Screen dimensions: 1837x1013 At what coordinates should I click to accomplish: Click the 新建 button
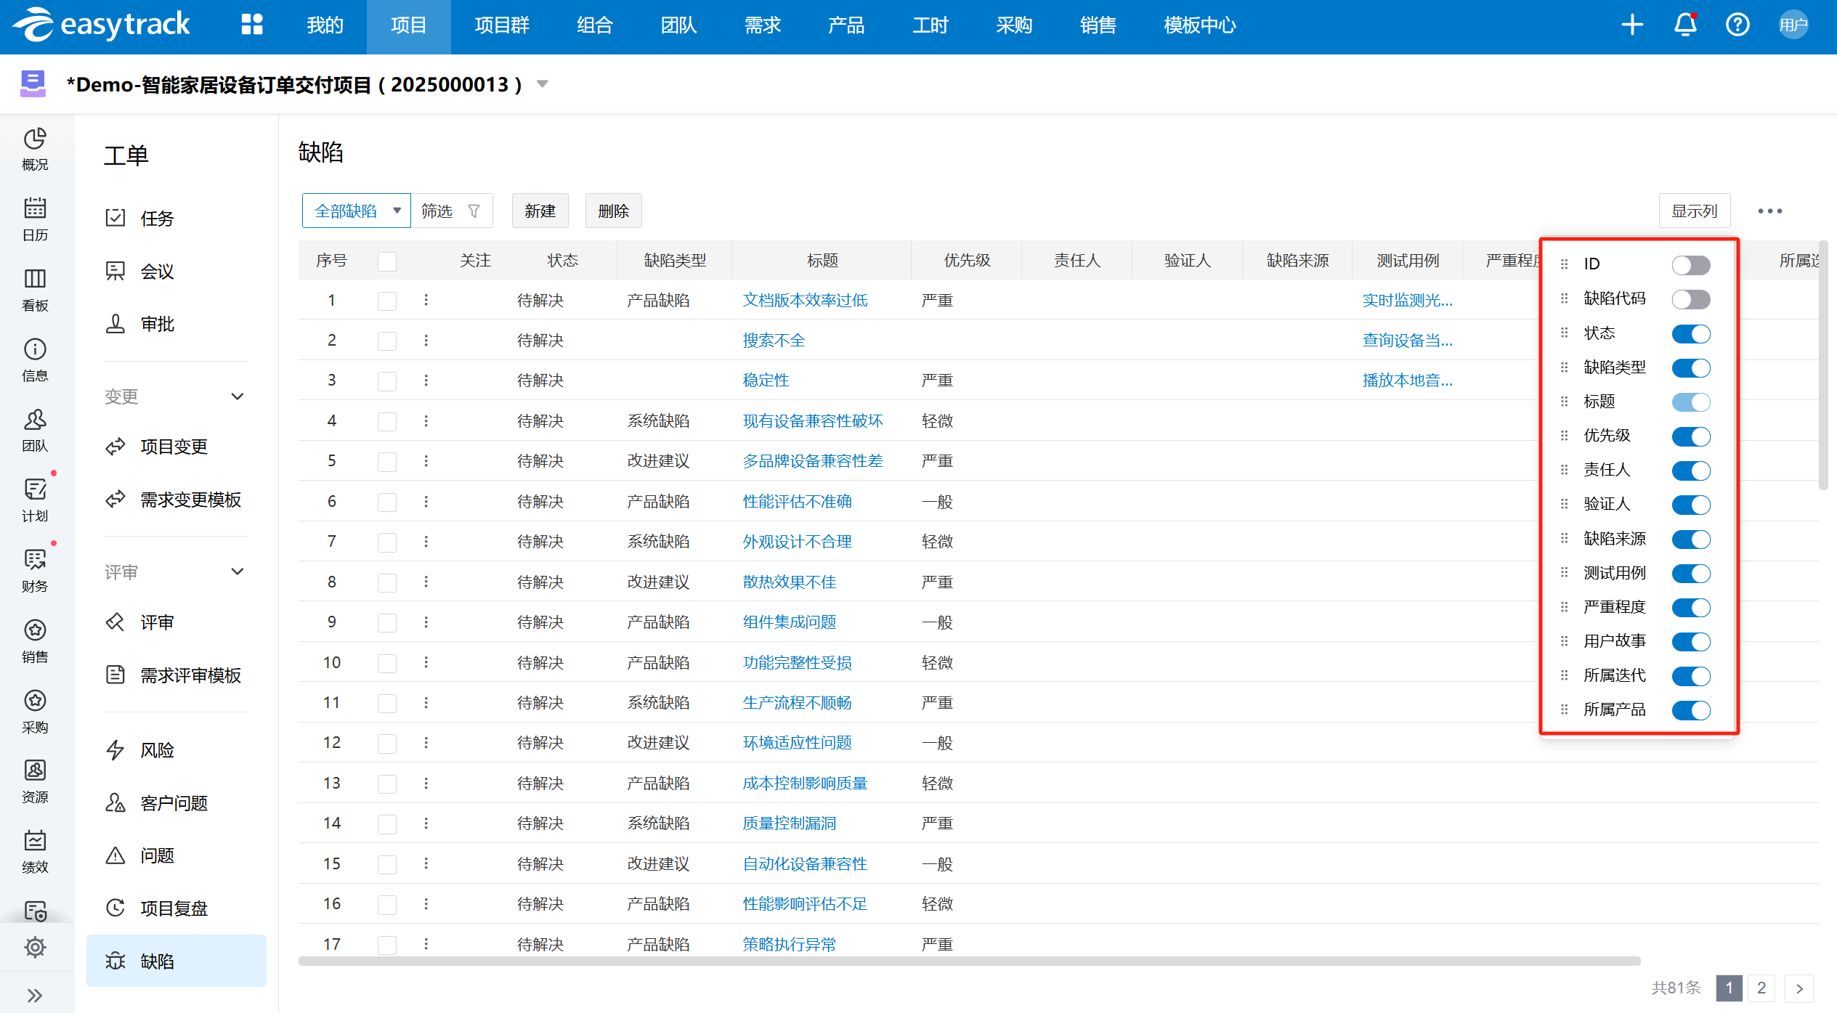(540, 211)
